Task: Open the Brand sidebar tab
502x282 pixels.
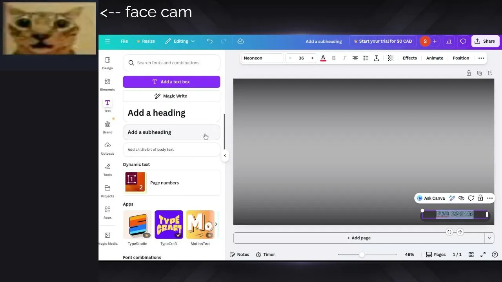Action: (x=107, y=127)
